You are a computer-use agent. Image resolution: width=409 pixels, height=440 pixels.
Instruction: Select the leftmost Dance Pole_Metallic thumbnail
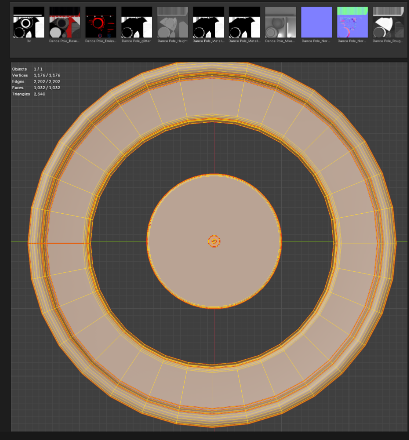209,22
